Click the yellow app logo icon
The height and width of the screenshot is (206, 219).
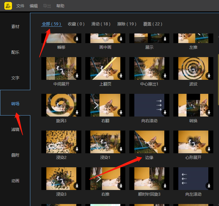coord(8,6)
